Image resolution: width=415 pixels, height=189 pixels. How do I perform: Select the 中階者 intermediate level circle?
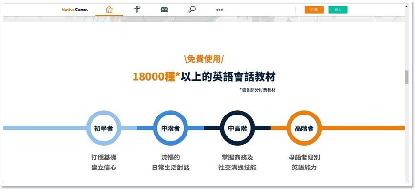point(170,128)
